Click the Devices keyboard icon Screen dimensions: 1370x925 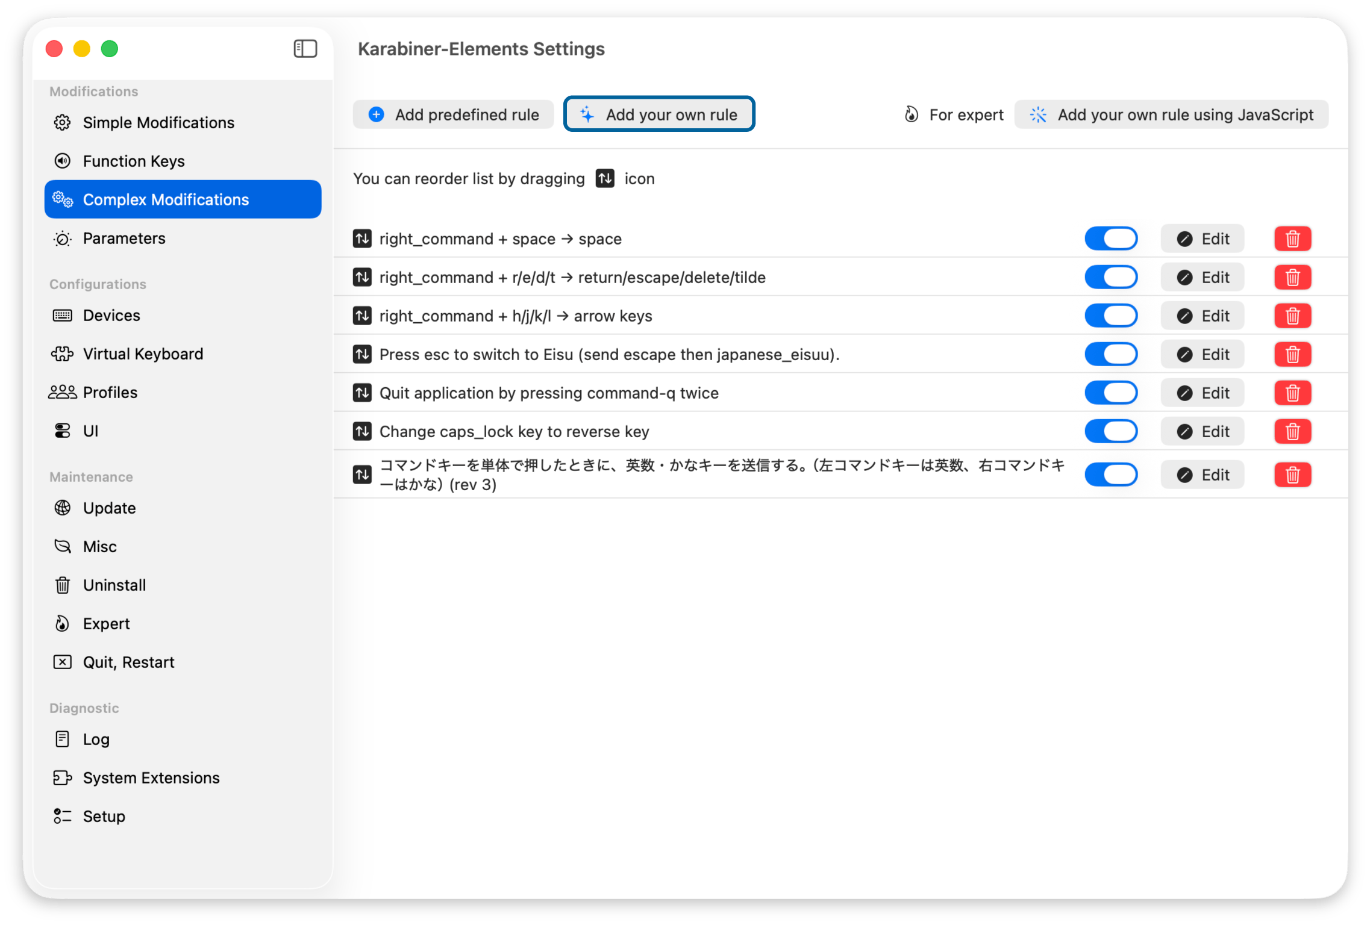[63, 315]
